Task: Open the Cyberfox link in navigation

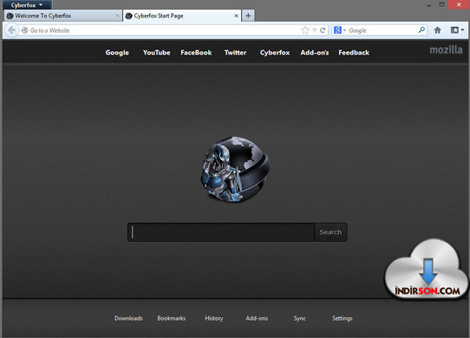Action: coord(275,53)
